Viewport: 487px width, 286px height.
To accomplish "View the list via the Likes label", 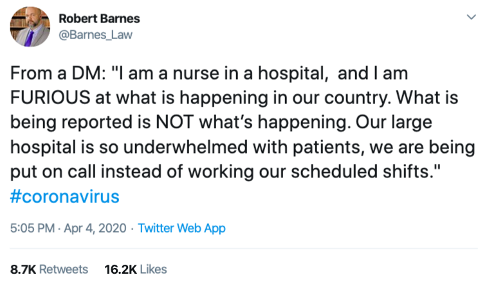I will click(153, 269).
